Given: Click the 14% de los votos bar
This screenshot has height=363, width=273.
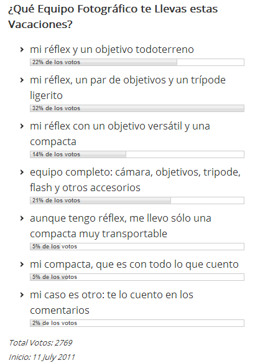Looking at the screenshot, I should click(x=137, y=154).
